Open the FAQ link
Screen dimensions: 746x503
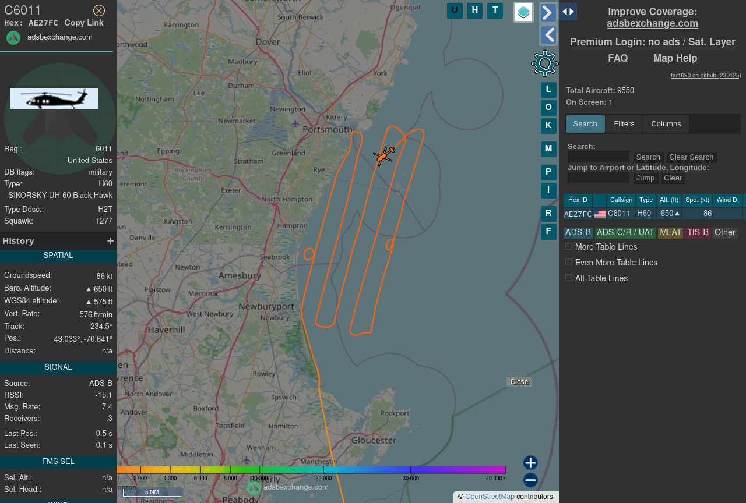618,58
